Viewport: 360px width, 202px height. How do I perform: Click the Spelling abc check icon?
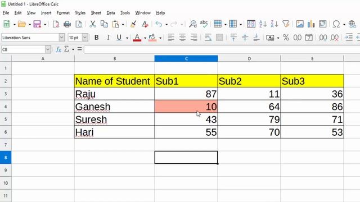coord(204,24)
